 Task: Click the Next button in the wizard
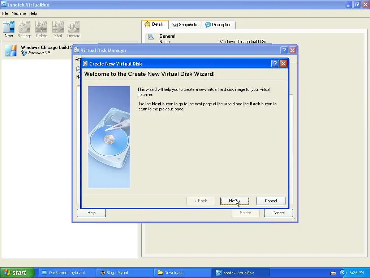pyautogui.click(x=235, y=201)
